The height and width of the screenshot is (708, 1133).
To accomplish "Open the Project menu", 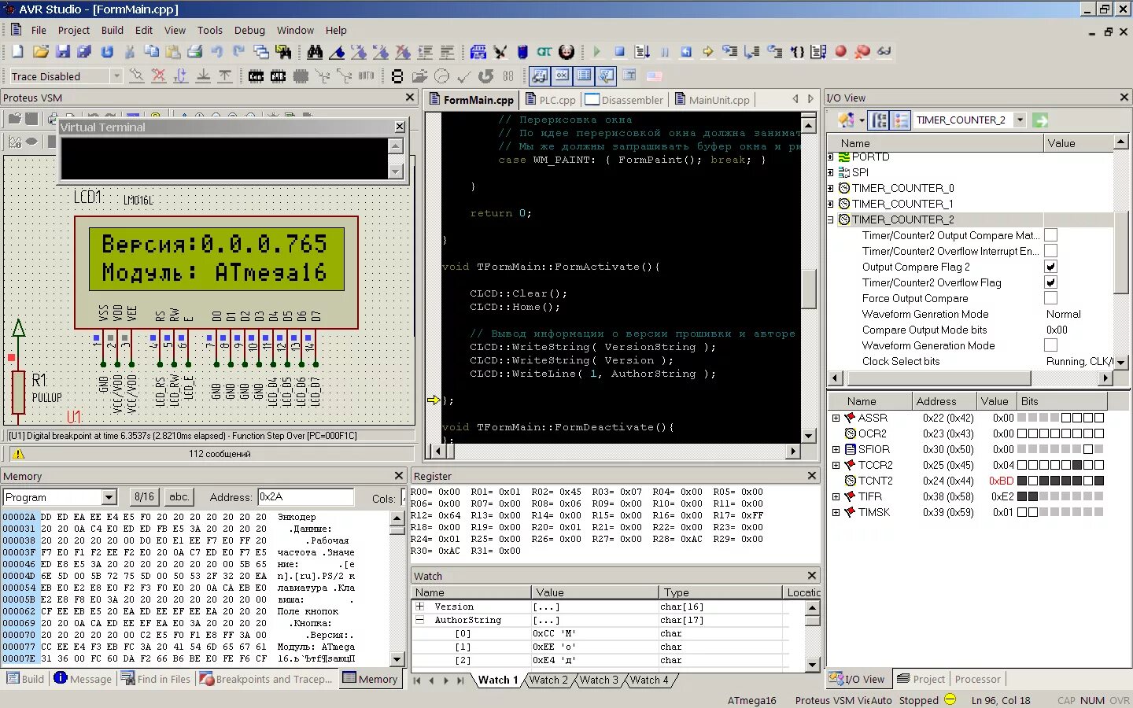I will pyautogui.click(x=74, y=30).
